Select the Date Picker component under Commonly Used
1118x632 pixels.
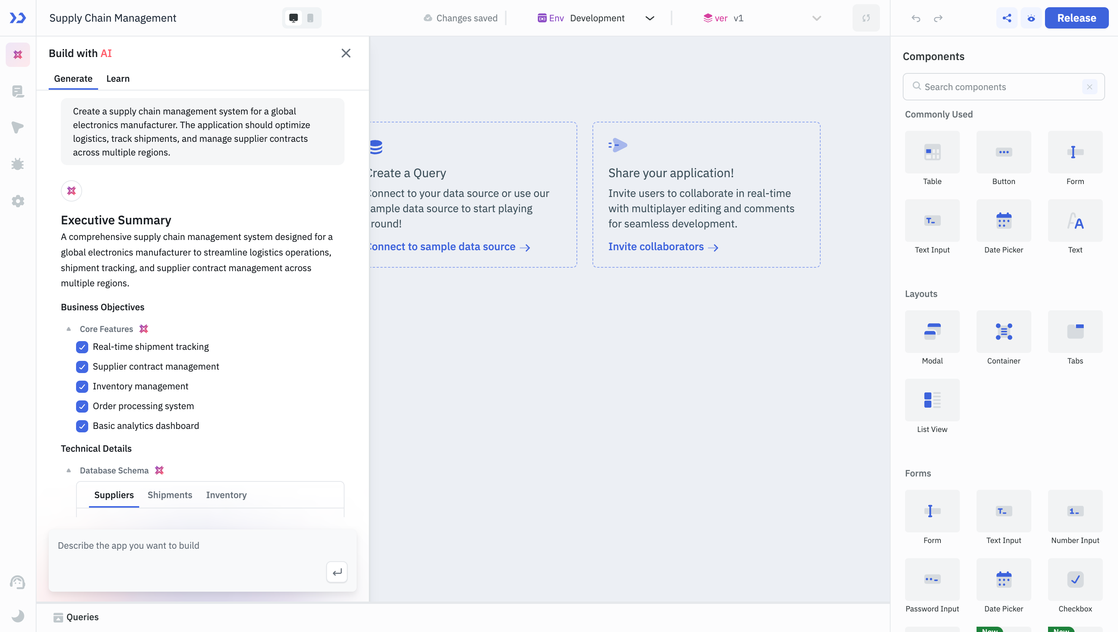[x=1004, y=221]
